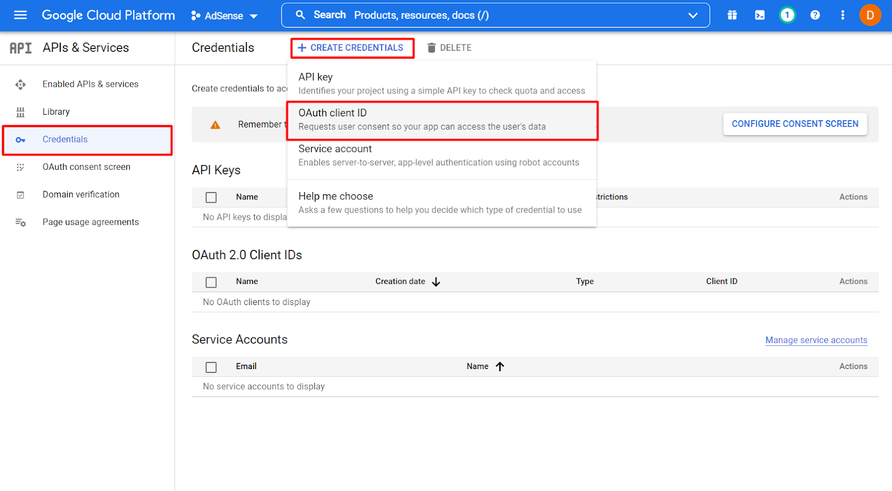
Task: Click CONFIGURE CONSENT SCREEN button
Action: tap(795, 124)
